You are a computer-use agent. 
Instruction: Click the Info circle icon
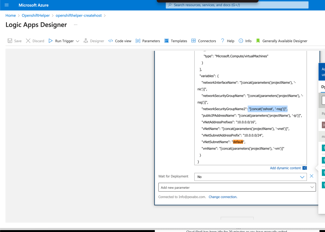(240, 41)
